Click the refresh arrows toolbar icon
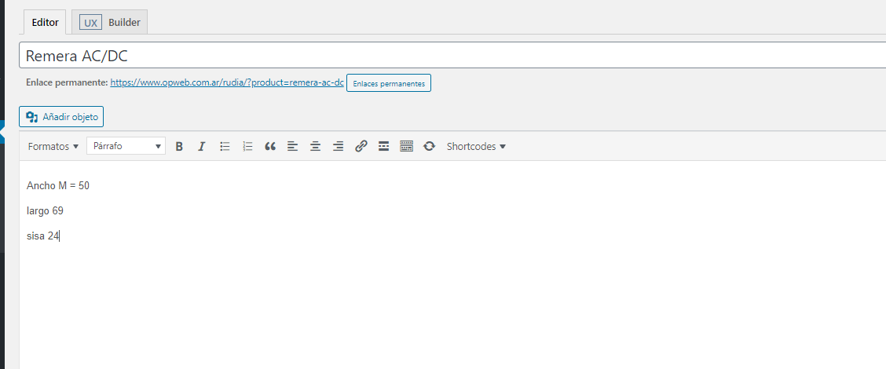 pos(430,146)
